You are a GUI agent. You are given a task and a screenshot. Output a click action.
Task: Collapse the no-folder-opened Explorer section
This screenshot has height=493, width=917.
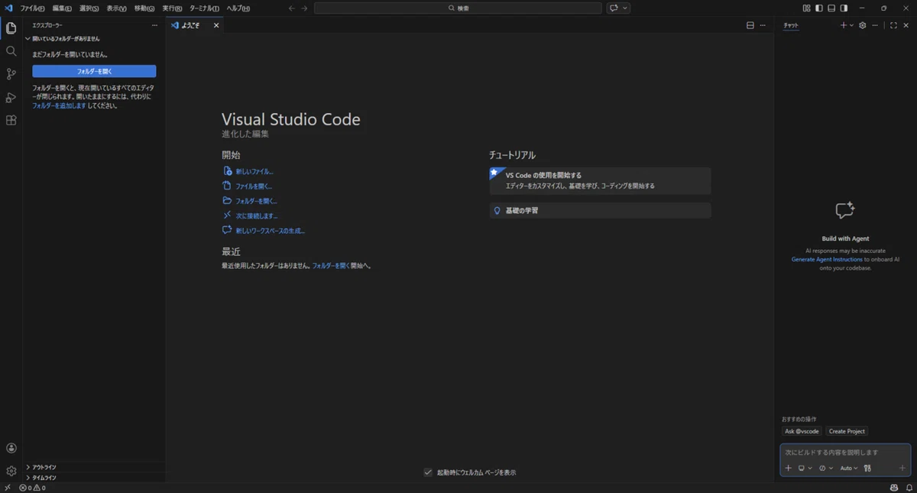tap(94, 38)
